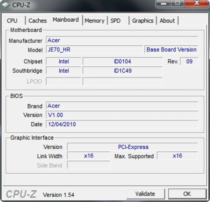This screenshot has height=202, width=210.
Task: Click the Motherboard group title
Action: (26, 30)
